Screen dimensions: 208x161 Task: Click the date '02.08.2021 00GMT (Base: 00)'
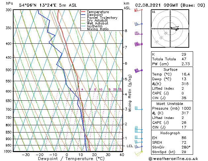pyautogui.click(x=170, y=5)
